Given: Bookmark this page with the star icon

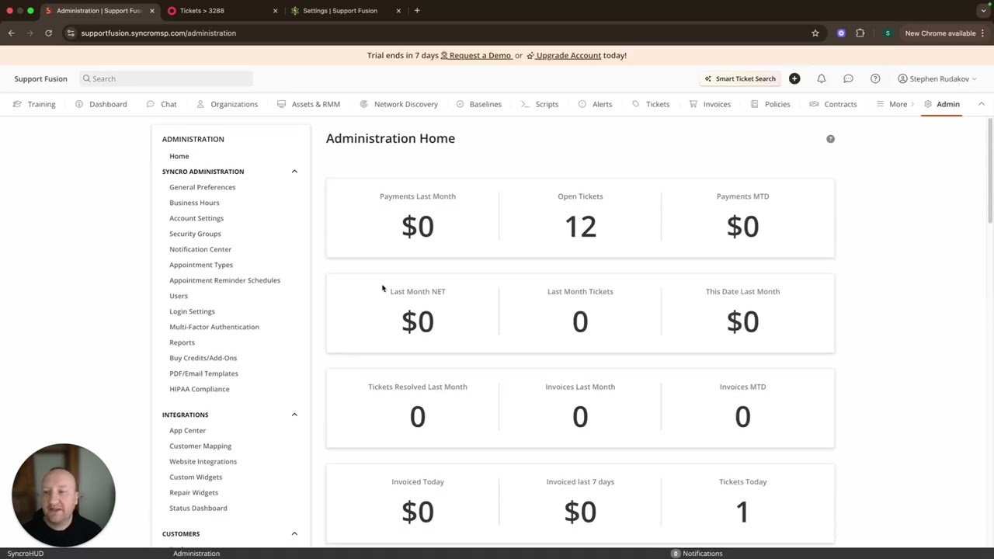Looking at the screenshot, I should pyautogui.click(x=815, y=33).
